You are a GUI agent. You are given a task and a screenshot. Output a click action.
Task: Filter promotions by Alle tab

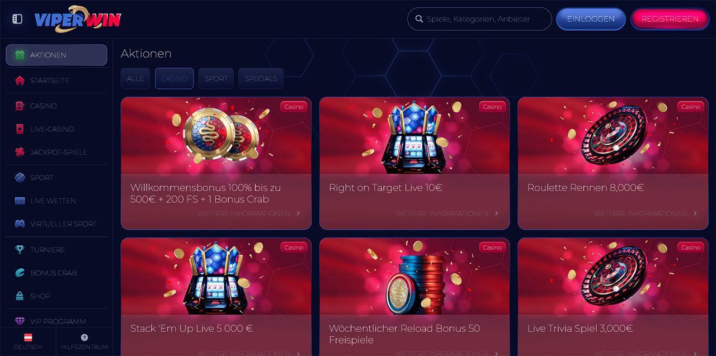coord(135,79)
